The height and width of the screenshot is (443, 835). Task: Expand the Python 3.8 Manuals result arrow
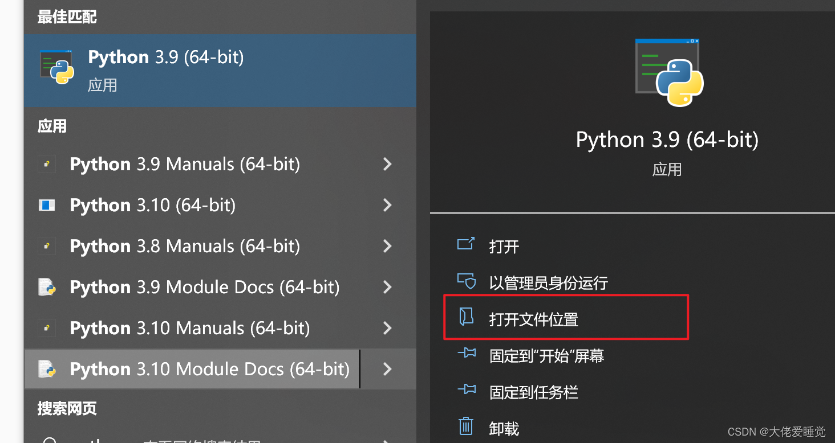coord(388,247)
